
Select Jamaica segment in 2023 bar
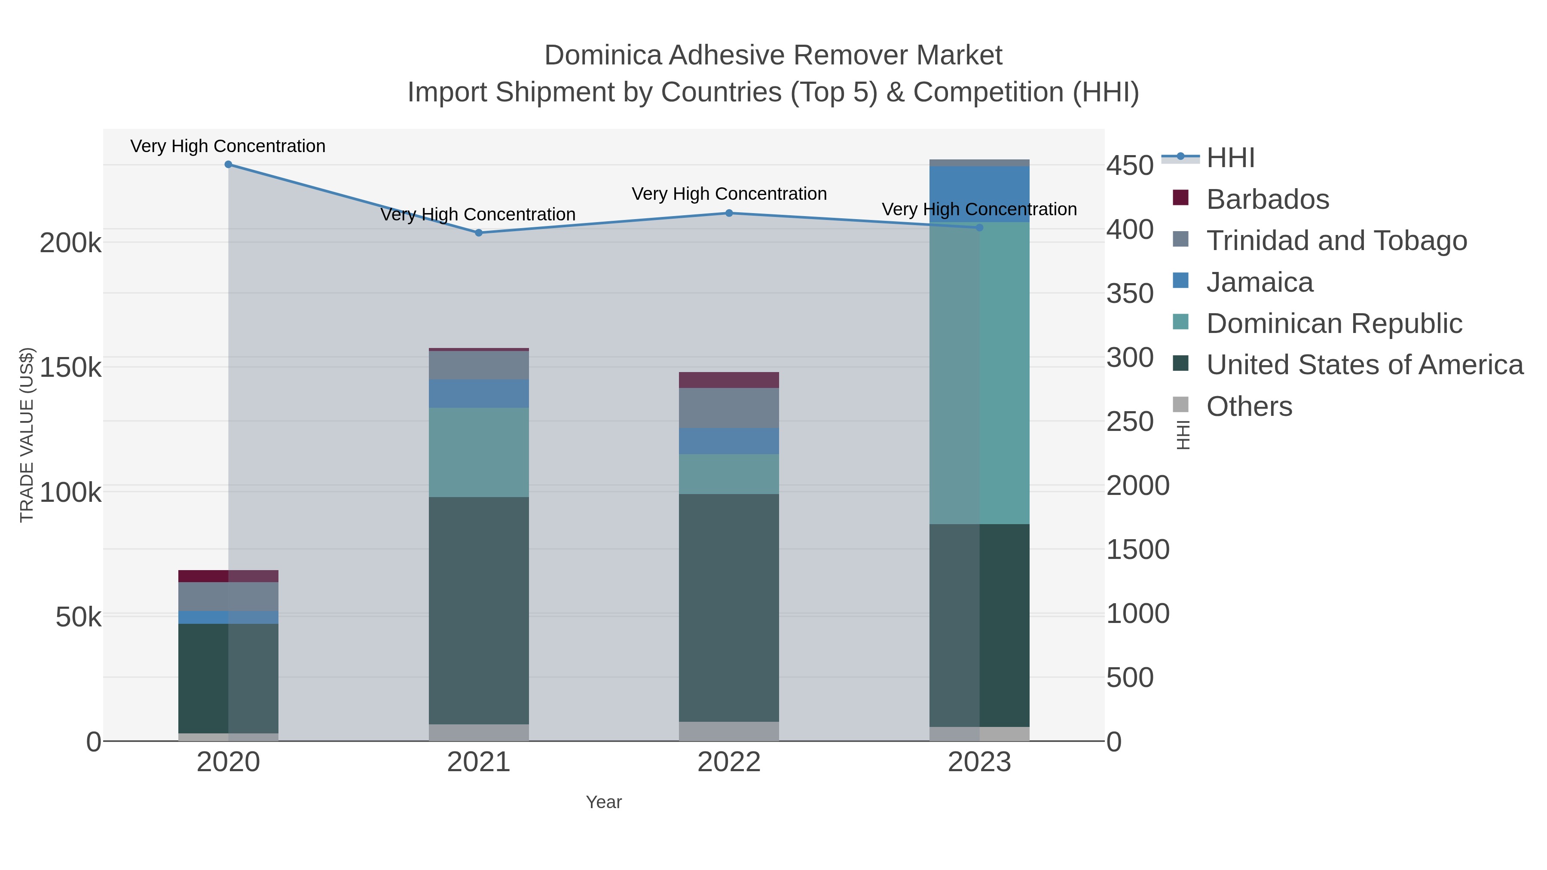(979, 195)
